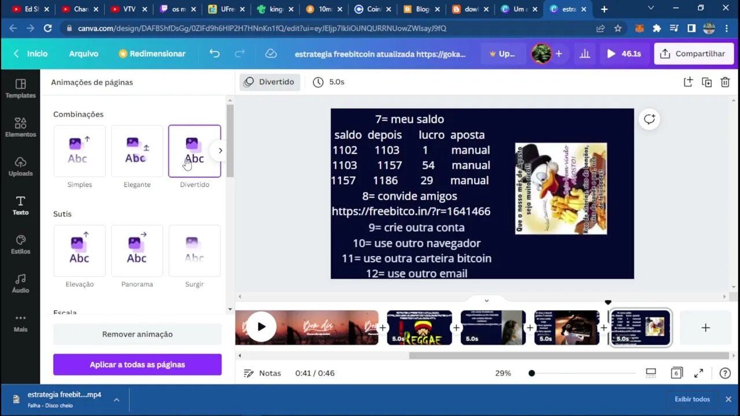Reload the browser page
This screenshot has width=740, height=416.
click(48, 28)
